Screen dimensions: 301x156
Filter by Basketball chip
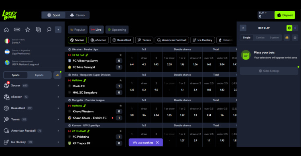pos(122,40)
